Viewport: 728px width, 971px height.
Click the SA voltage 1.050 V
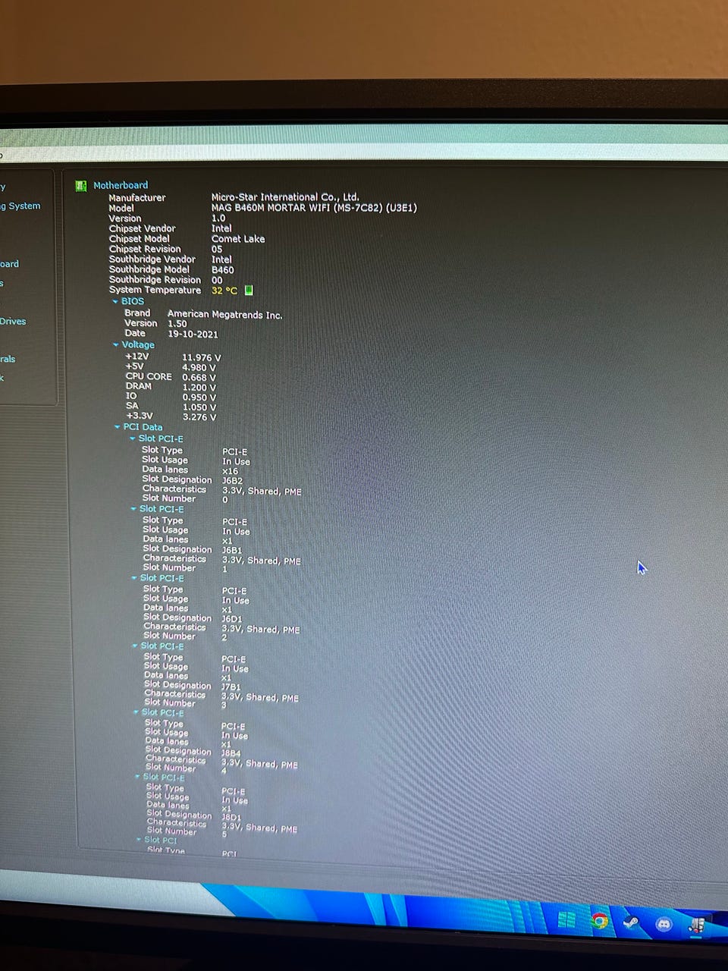pyautogui.click(x=199, y=407)
